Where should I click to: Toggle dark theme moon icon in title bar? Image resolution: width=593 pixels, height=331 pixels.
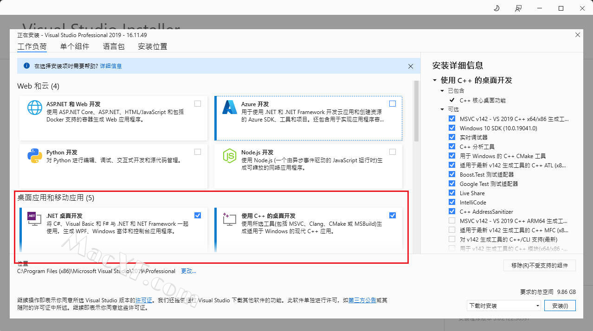496,8
